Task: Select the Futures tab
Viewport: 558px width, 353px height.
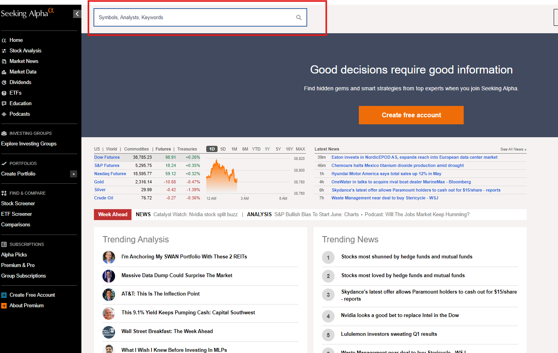Action: tap(163, 149)
